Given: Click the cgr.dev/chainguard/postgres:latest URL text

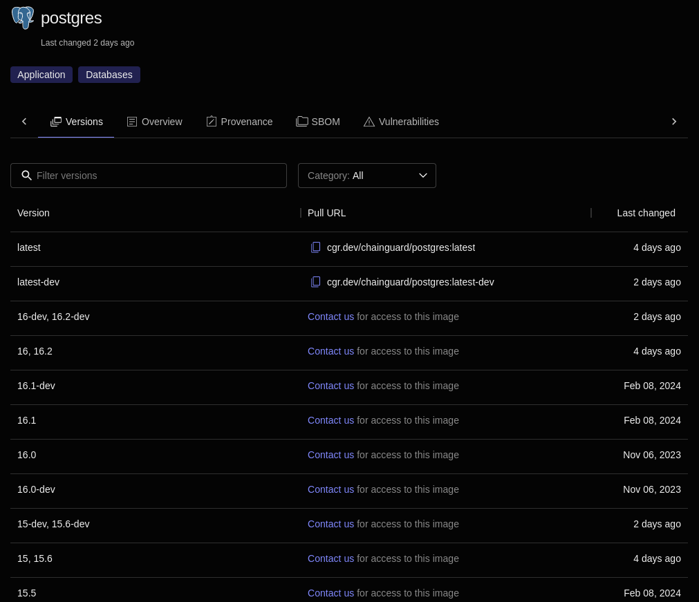Looking at the screenshot, I should click(x=401, y=247).
